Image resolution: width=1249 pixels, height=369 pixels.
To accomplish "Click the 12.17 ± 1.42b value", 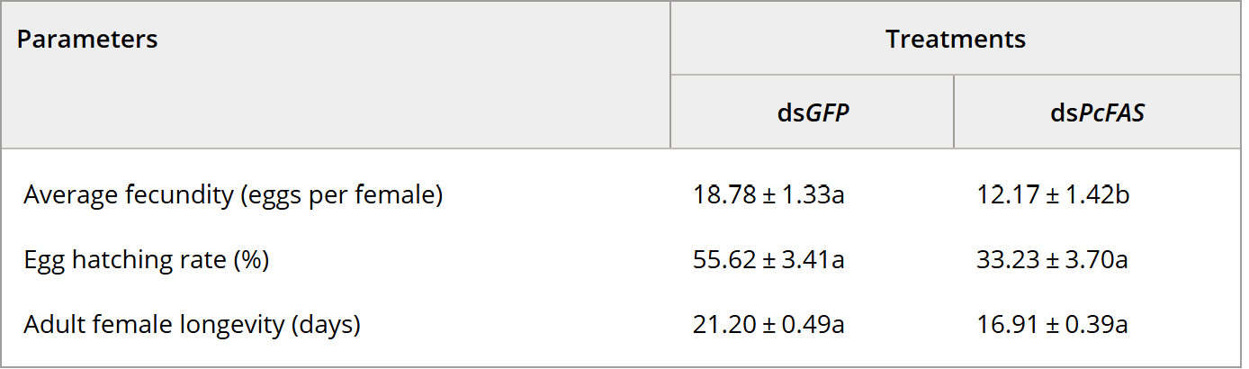I will [1052, 195].
